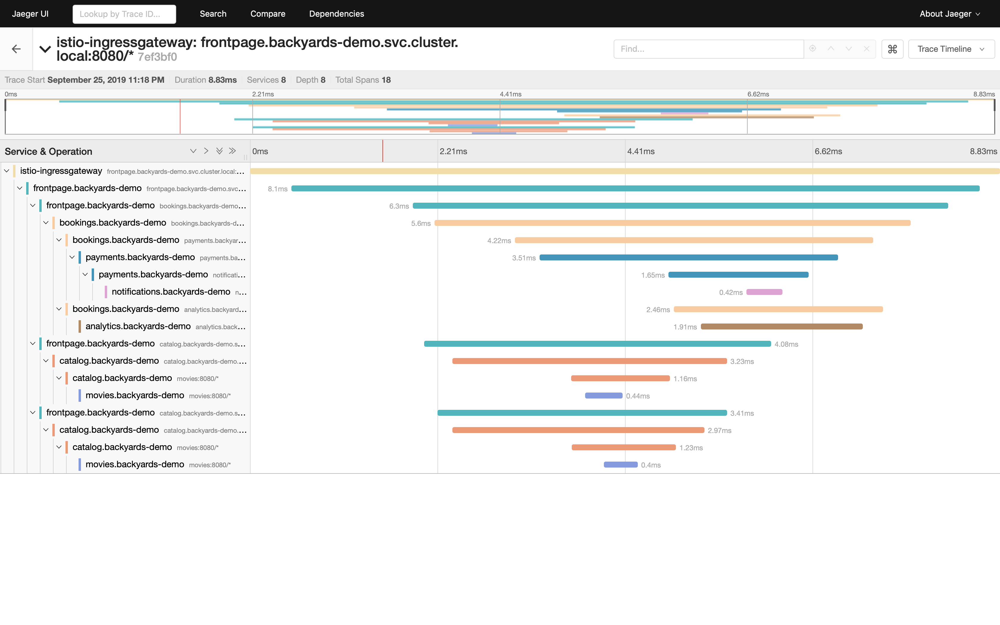Screen dimensions: 1000x625
Task: Click the trace ID 7ef3bf0 text
Action: tap(157, 57)
